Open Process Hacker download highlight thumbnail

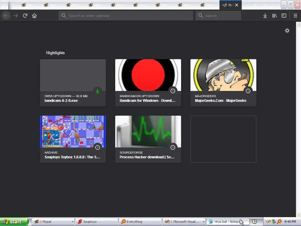[x=148, y=132]
